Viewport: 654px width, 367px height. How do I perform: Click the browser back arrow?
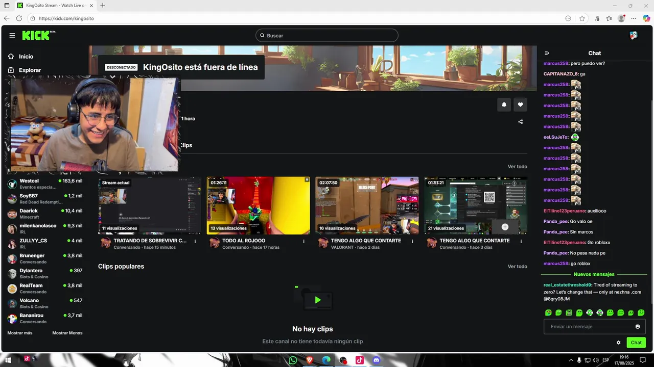click(x=7, y=18)
